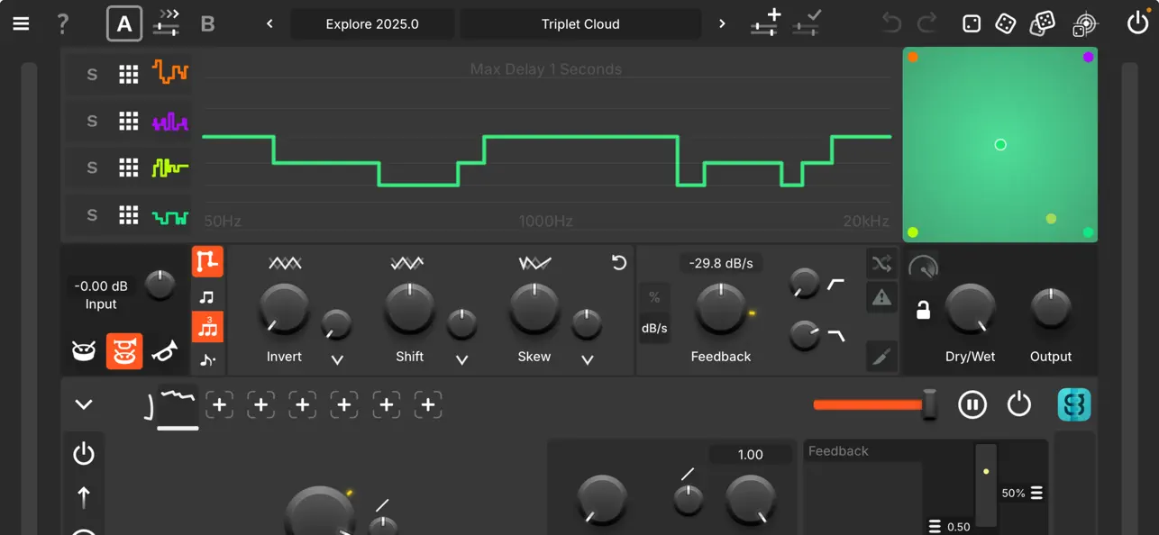This screenshot has height=535, width=1159.
Task: Select the drum mode icon
Action: click(84, 351)
